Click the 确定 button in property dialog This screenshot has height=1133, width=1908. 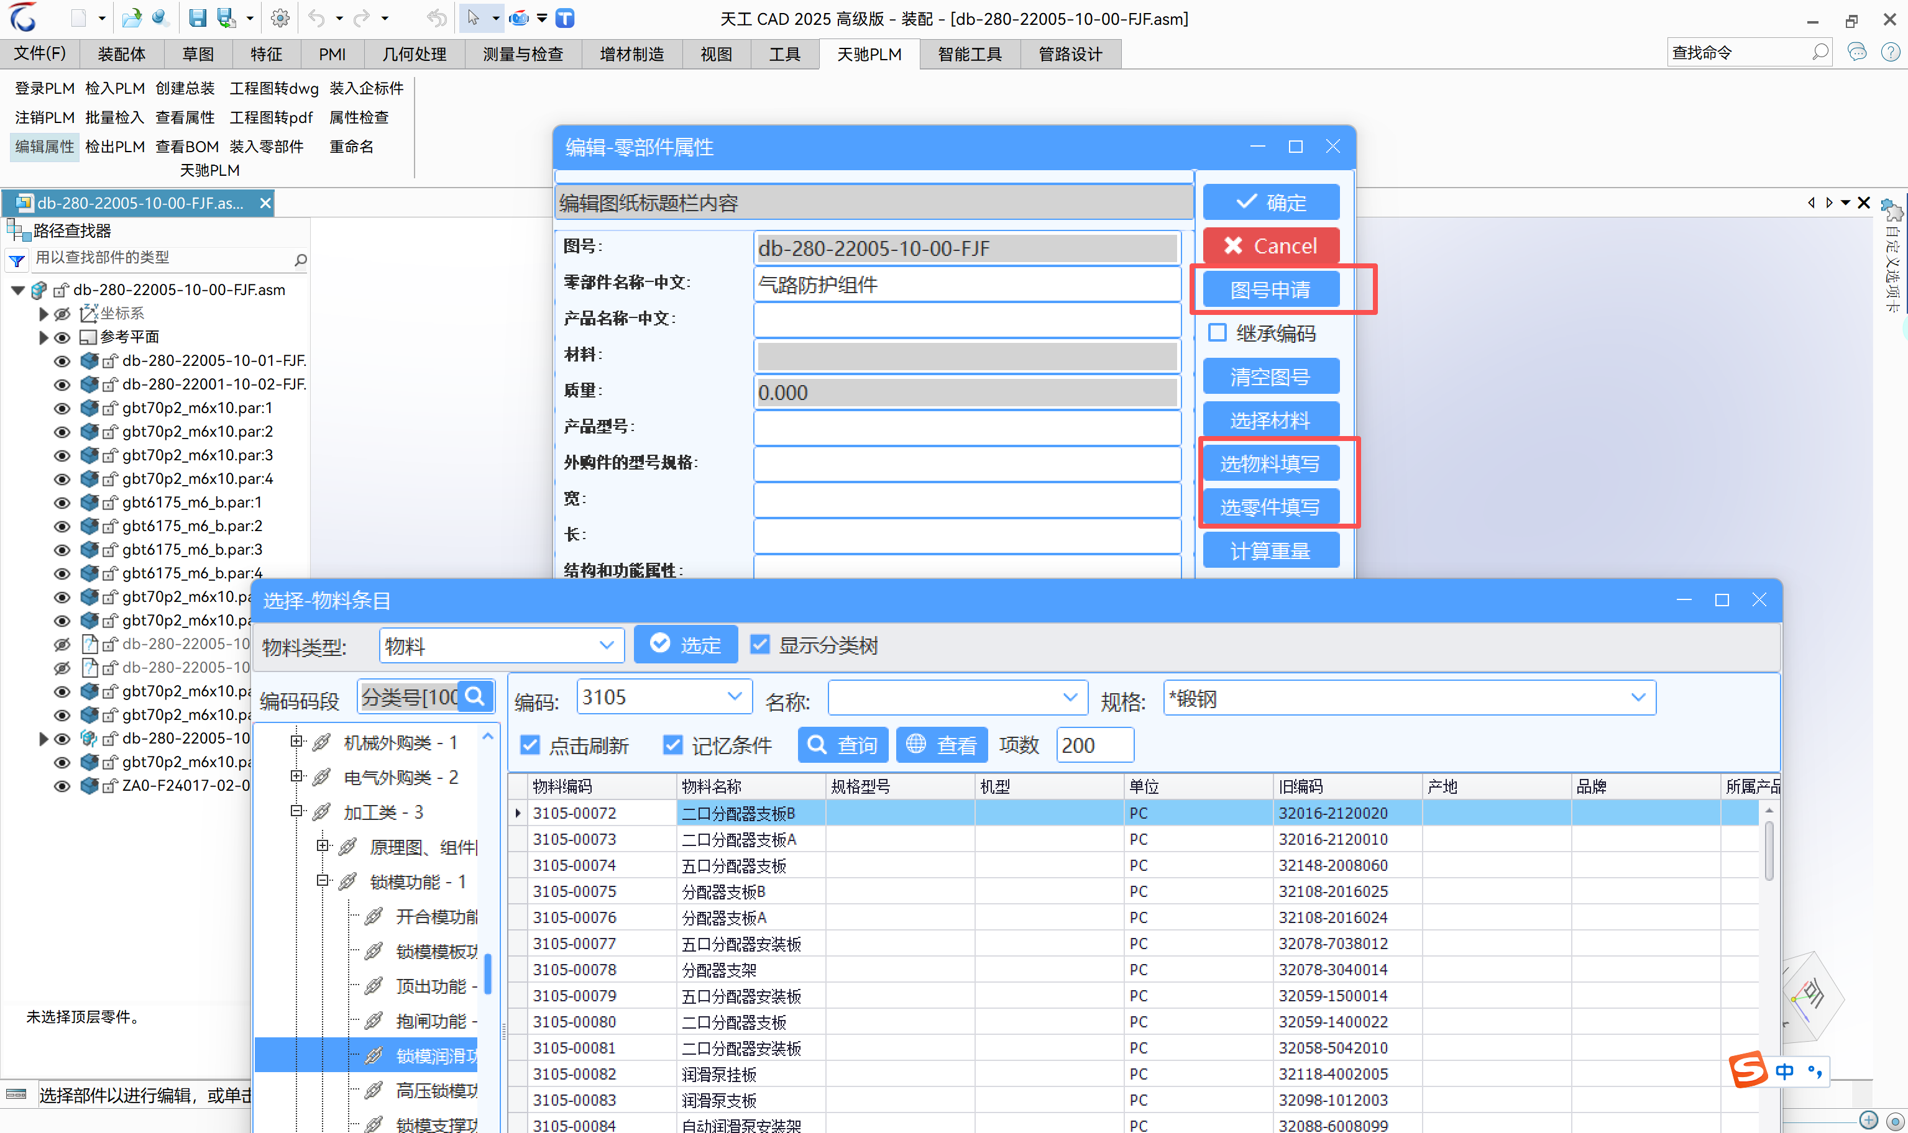[x=1271, y=202]
